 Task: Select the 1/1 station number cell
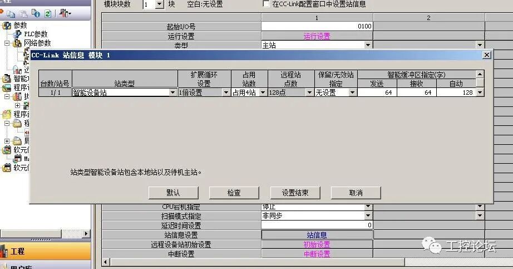point(55,92)
